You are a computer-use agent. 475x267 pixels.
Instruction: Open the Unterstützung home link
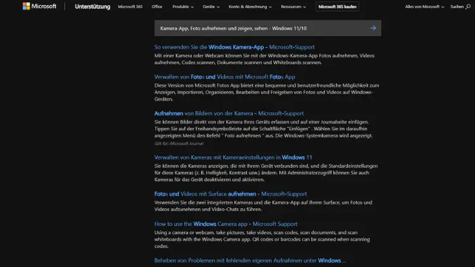pos(92,7)
